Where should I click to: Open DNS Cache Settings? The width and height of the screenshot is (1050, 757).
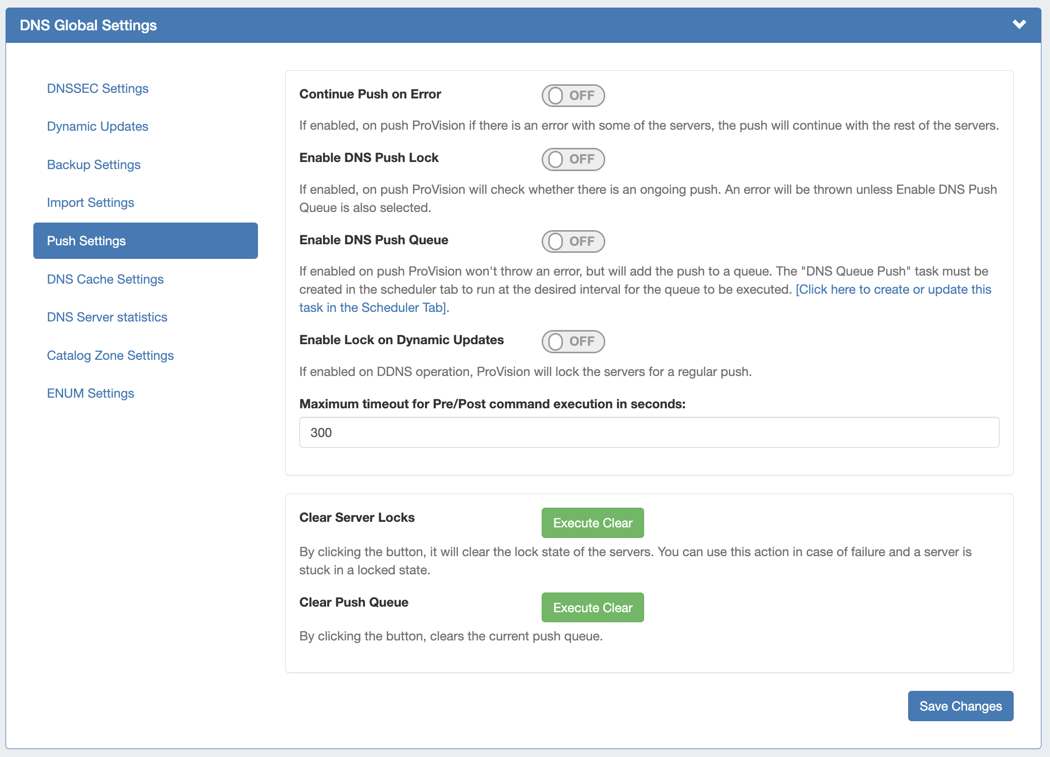(x=105, y=279)
